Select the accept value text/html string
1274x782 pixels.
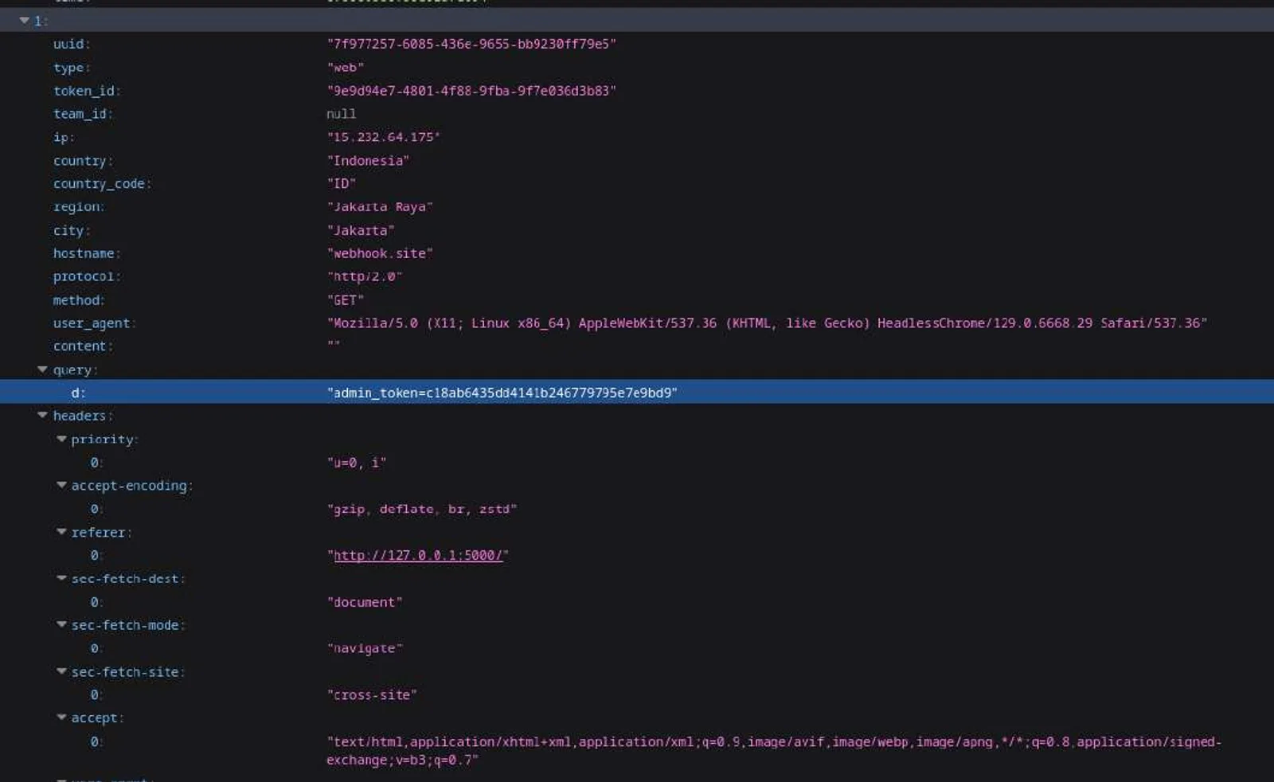[774, 751]
